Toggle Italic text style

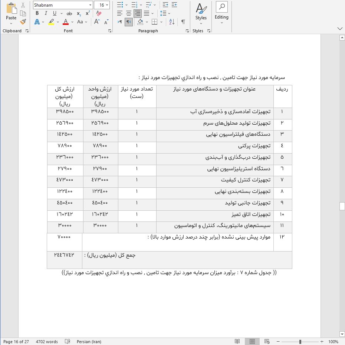coord(46,13)
